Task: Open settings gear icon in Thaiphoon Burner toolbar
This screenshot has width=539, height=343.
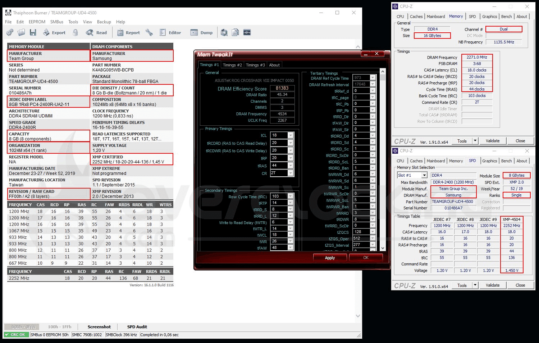Action: 10,33
